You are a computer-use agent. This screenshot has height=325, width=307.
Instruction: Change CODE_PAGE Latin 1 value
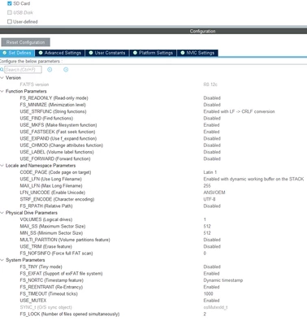coord(210,172)
